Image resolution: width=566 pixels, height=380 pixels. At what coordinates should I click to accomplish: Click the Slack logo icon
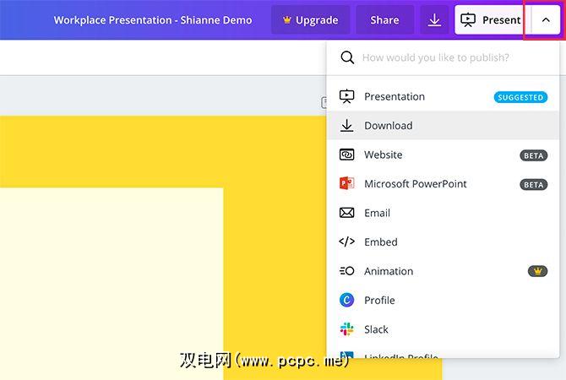[347, 329]
